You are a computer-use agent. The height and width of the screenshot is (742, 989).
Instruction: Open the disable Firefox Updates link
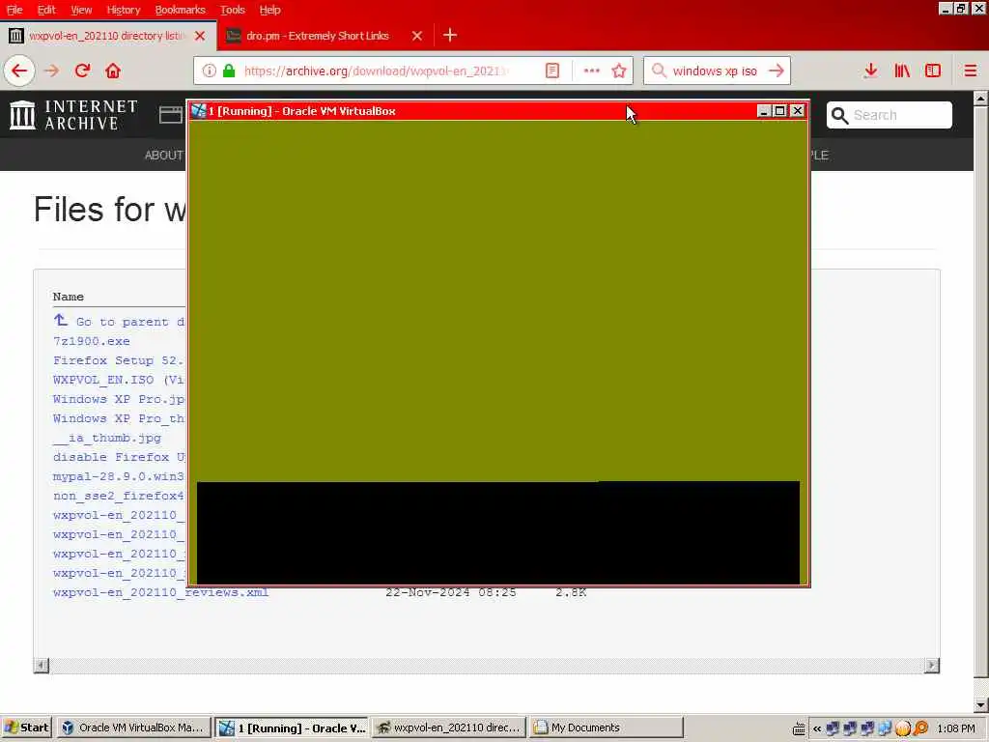(x=119, y=457)
